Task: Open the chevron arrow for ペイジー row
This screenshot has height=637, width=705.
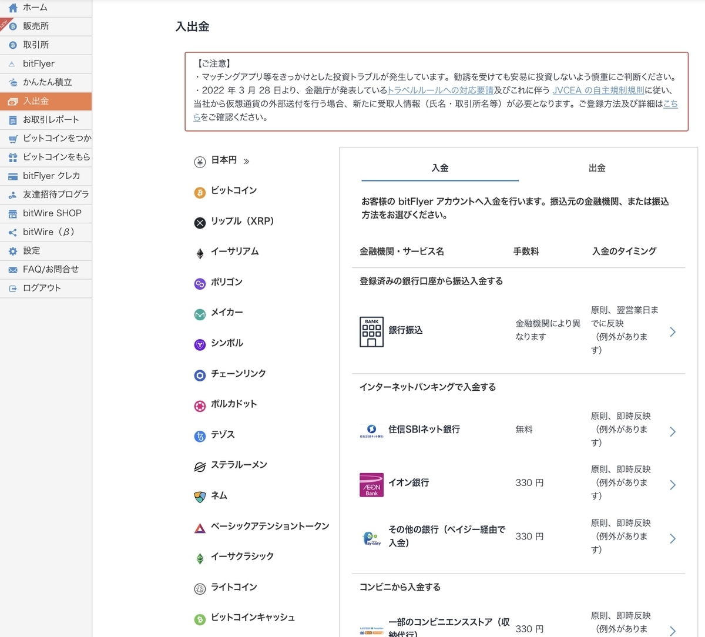Action: coord(673,539)
